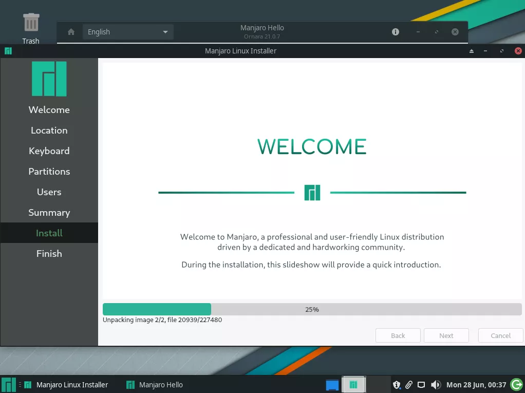Select the Welcome step in the sidebar
525x393 pixels.
pyautogui.click(x=49, y=110)
